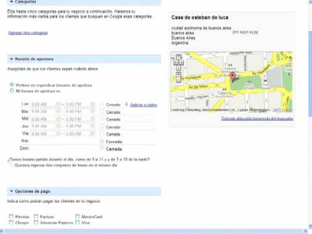312x234 pixels.
Task: Zoom in on the map
Action: pos(179,75)
